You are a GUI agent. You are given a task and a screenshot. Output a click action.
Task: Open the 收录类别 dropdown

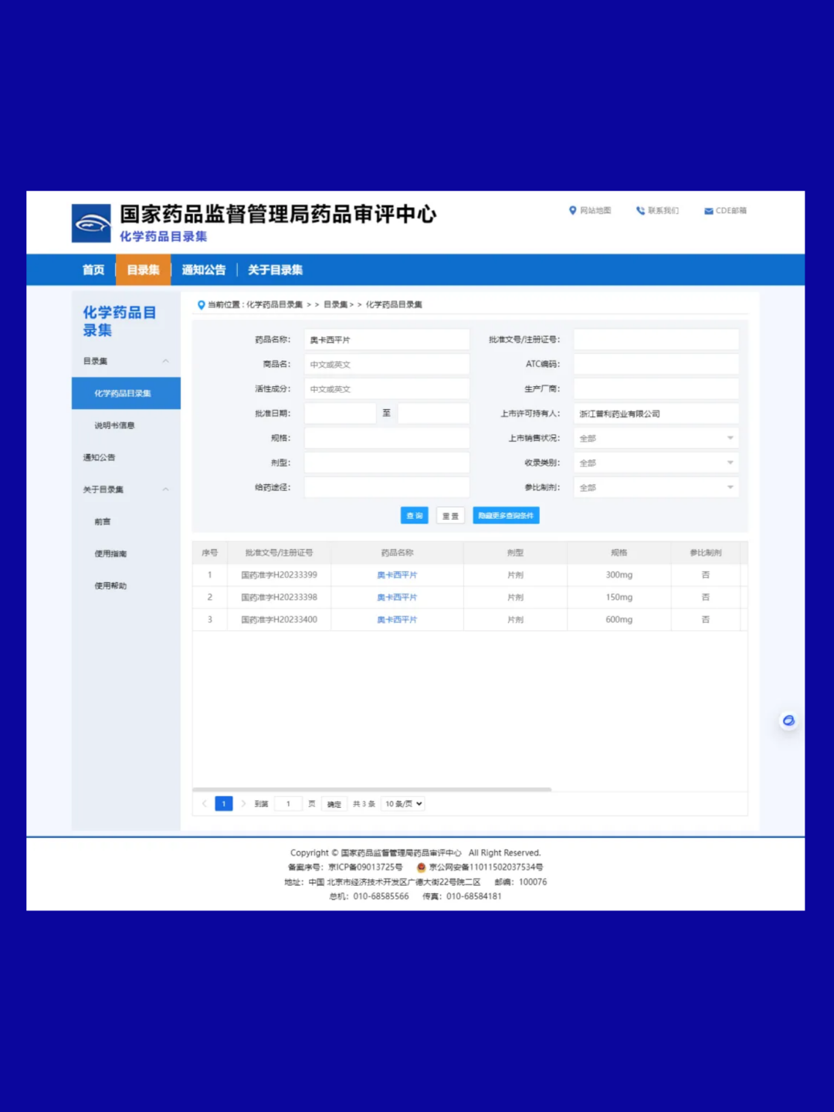coord(656,463)
